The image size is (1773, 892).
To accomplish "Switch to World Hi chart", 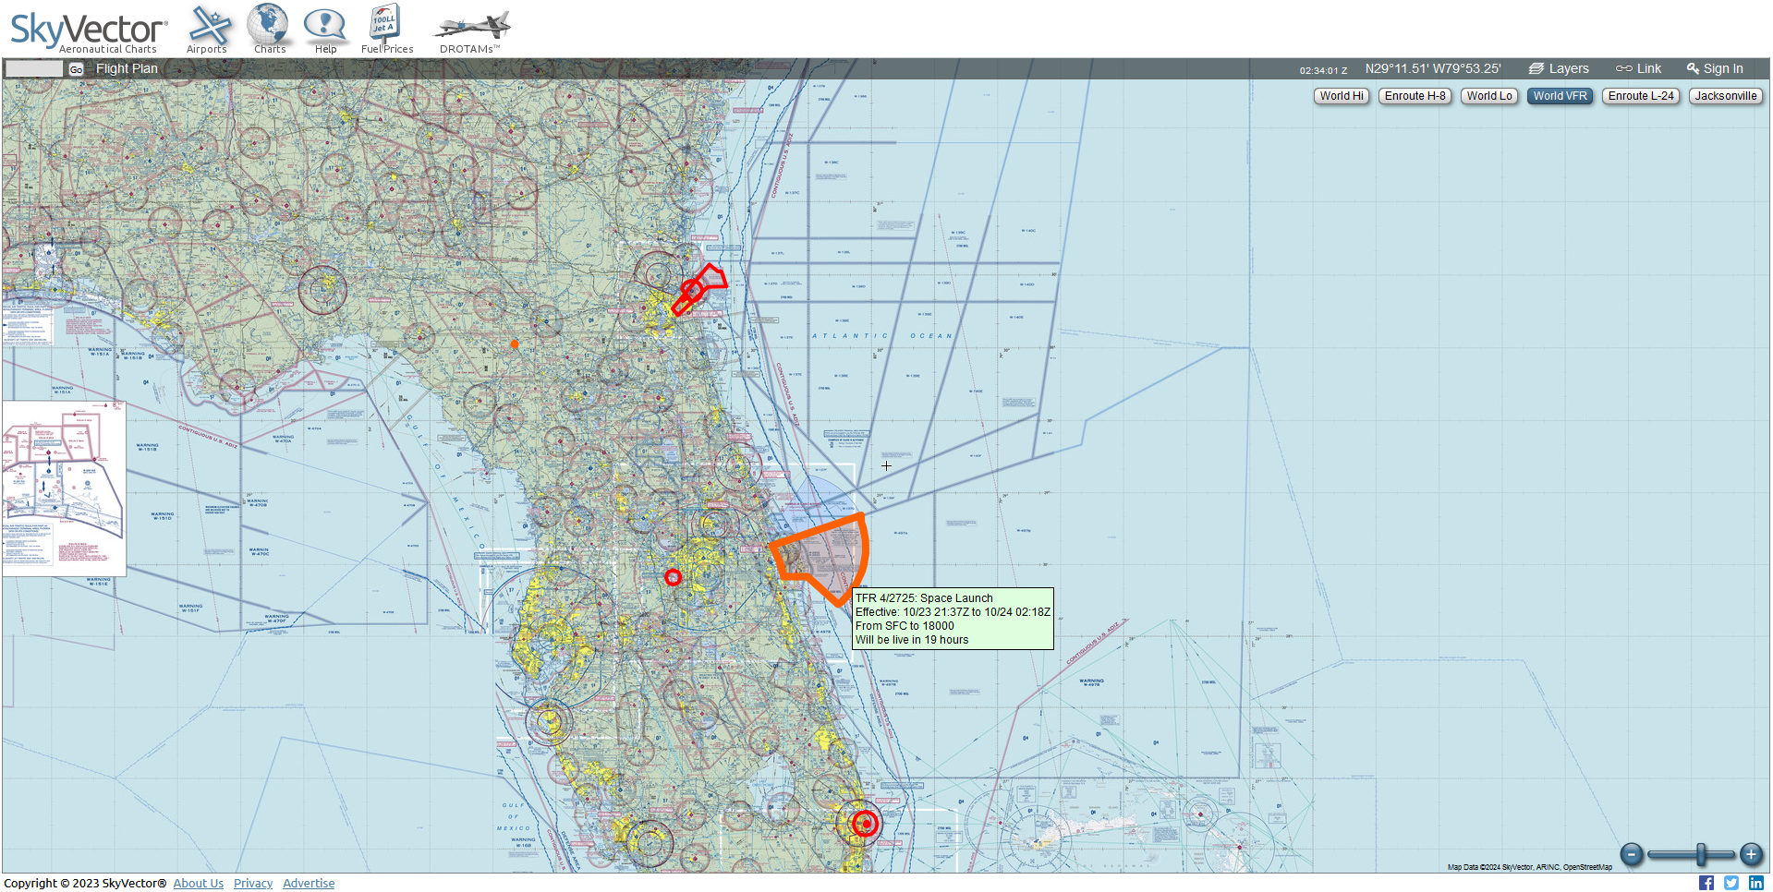I will [x=1342, y=96].
